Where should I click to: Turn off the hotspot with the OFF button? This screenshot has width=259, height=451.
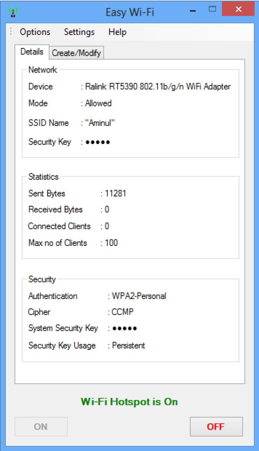click(216, 426)
